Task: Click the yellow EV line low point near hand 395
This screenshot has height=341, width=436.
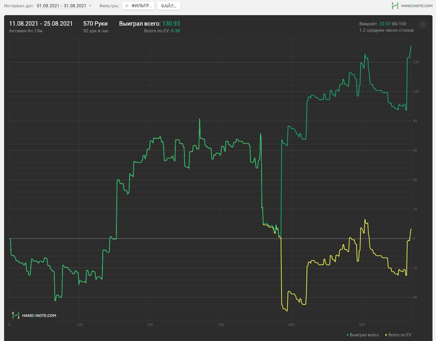Action: click(287, 311)
